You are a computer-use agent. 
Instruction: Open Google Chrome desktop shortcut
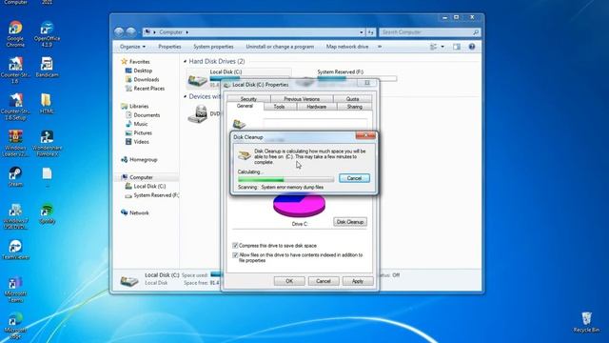click(x=15, y=33)
